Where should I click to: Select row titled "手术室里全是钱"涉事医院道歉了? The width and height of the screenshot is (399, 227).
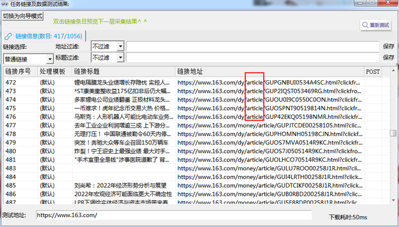click(x=193, y=160)
